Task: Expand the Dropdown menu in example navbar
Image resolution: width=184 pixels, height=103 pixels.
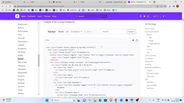Action: [x=76, y=31]
